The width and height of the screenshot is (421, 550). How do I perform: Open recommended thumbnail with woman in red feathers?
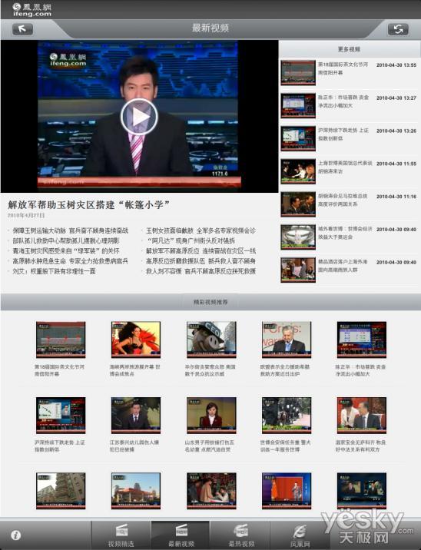pos(136,340)
